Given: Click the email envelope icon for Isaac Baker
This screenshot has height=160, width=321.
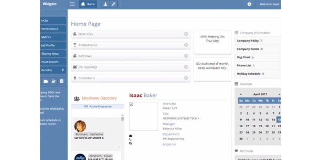Looking at the screenshot, I should tap(130, 136).
